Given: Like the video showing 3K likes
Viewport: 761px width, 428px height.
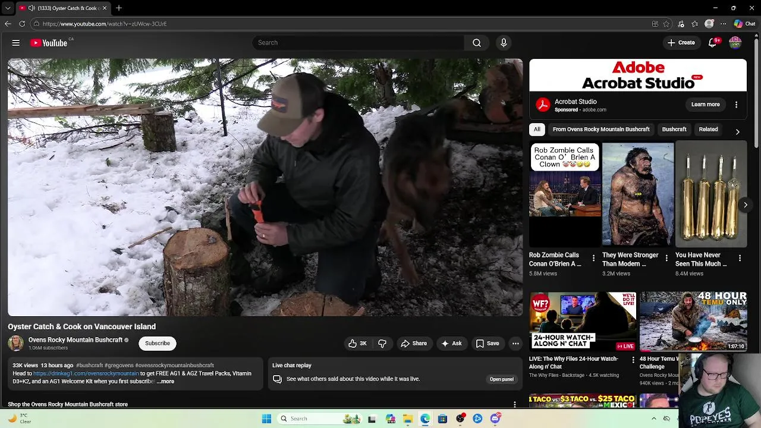Looking at the screenshot, I should point(357,343).
